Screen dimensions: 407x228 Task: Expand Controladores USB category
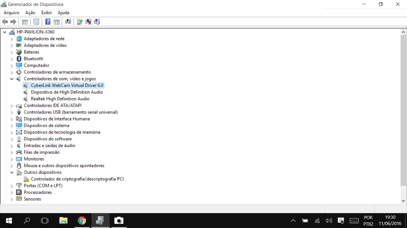pos(12,112)
